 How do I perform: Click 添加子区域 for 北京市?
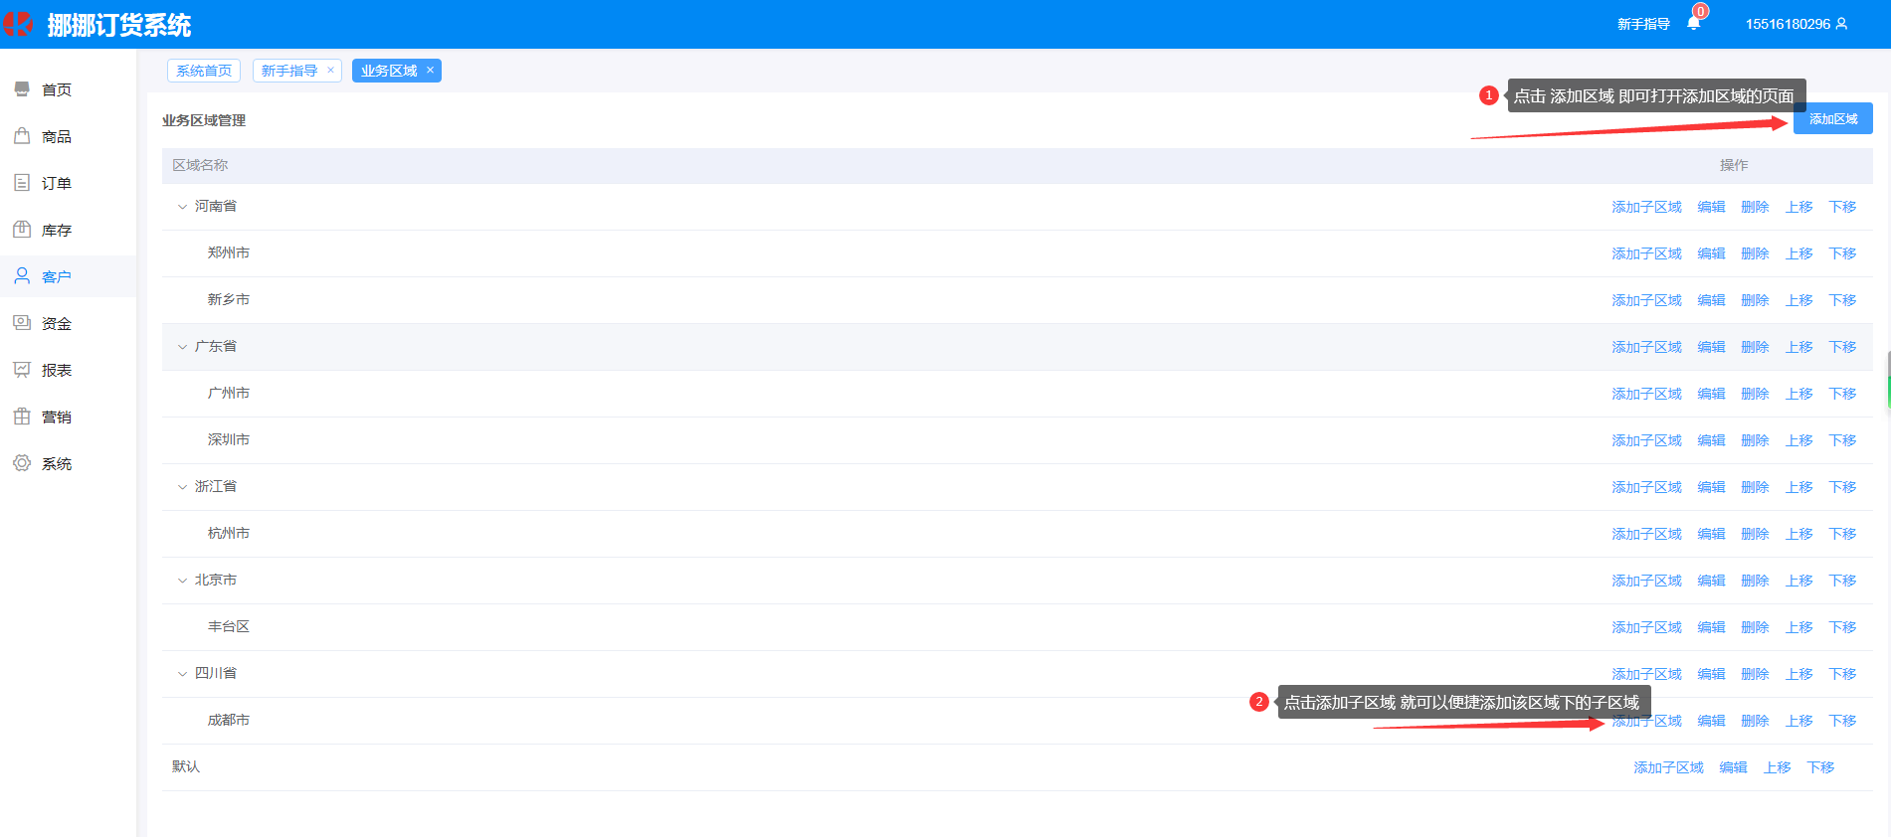tap(1646, 581)
